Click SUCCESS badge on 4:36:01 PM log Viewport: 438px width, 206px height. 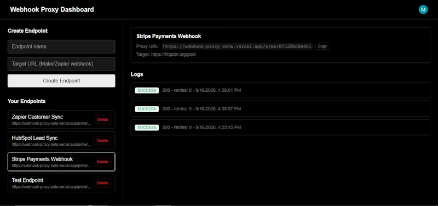pos(147,90)
